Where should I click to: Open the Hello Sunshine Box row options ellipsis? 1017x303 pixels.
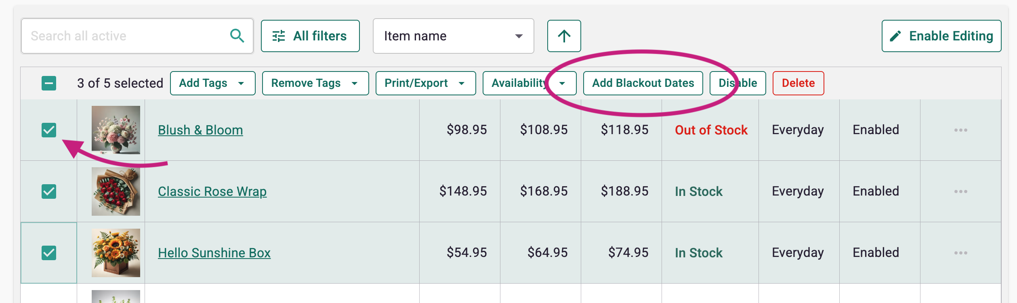[960, 253]
